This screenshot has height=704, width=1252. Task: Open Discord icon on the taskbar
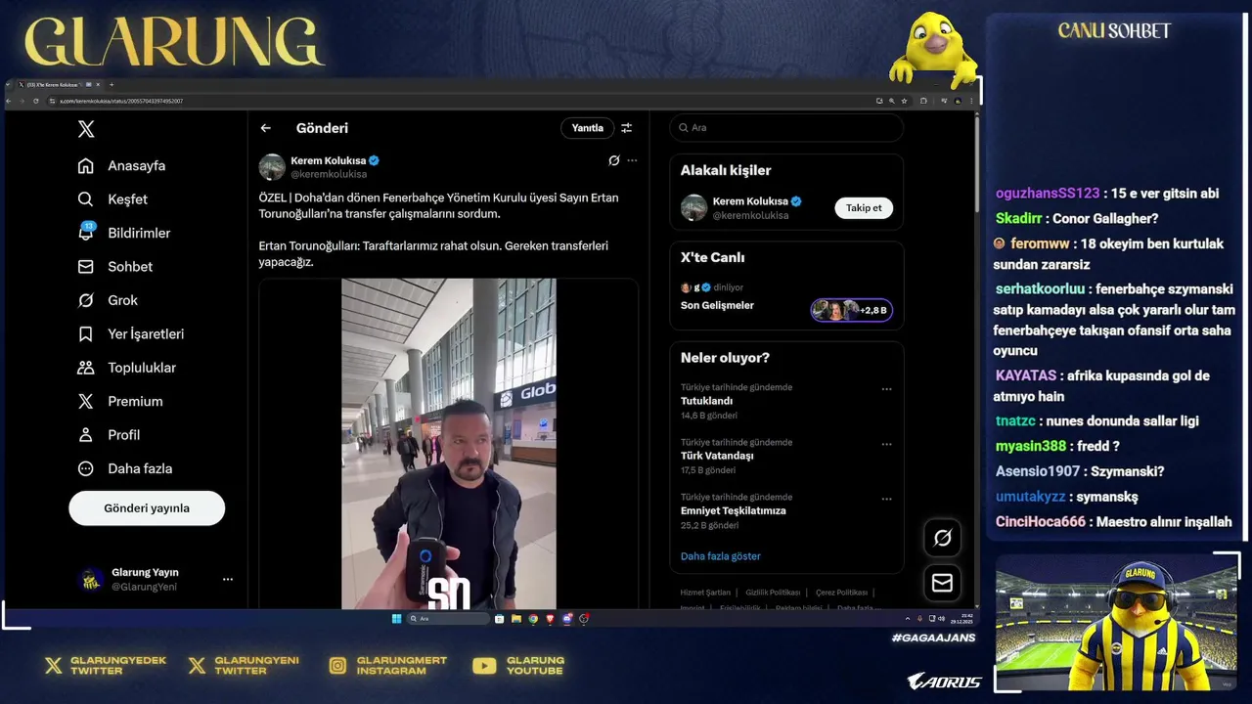click(x=567, y=619)
